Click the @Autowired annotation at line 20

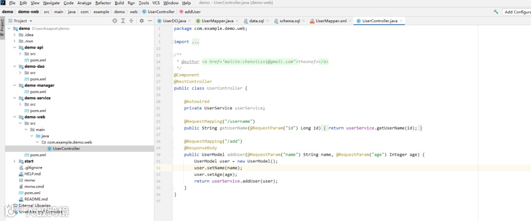197,102
